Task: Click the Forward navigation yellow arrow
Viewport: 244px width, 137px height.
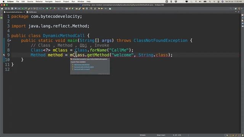Action: tap(102, 8)
